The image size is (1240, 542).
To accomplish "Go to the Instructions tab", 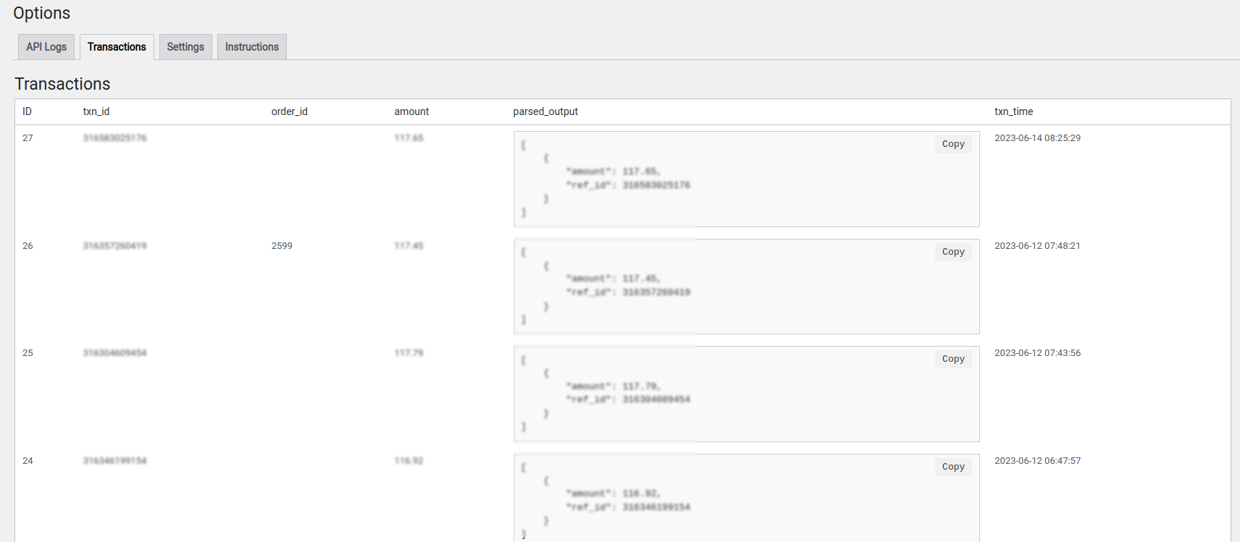I will (x=251, y=47).
